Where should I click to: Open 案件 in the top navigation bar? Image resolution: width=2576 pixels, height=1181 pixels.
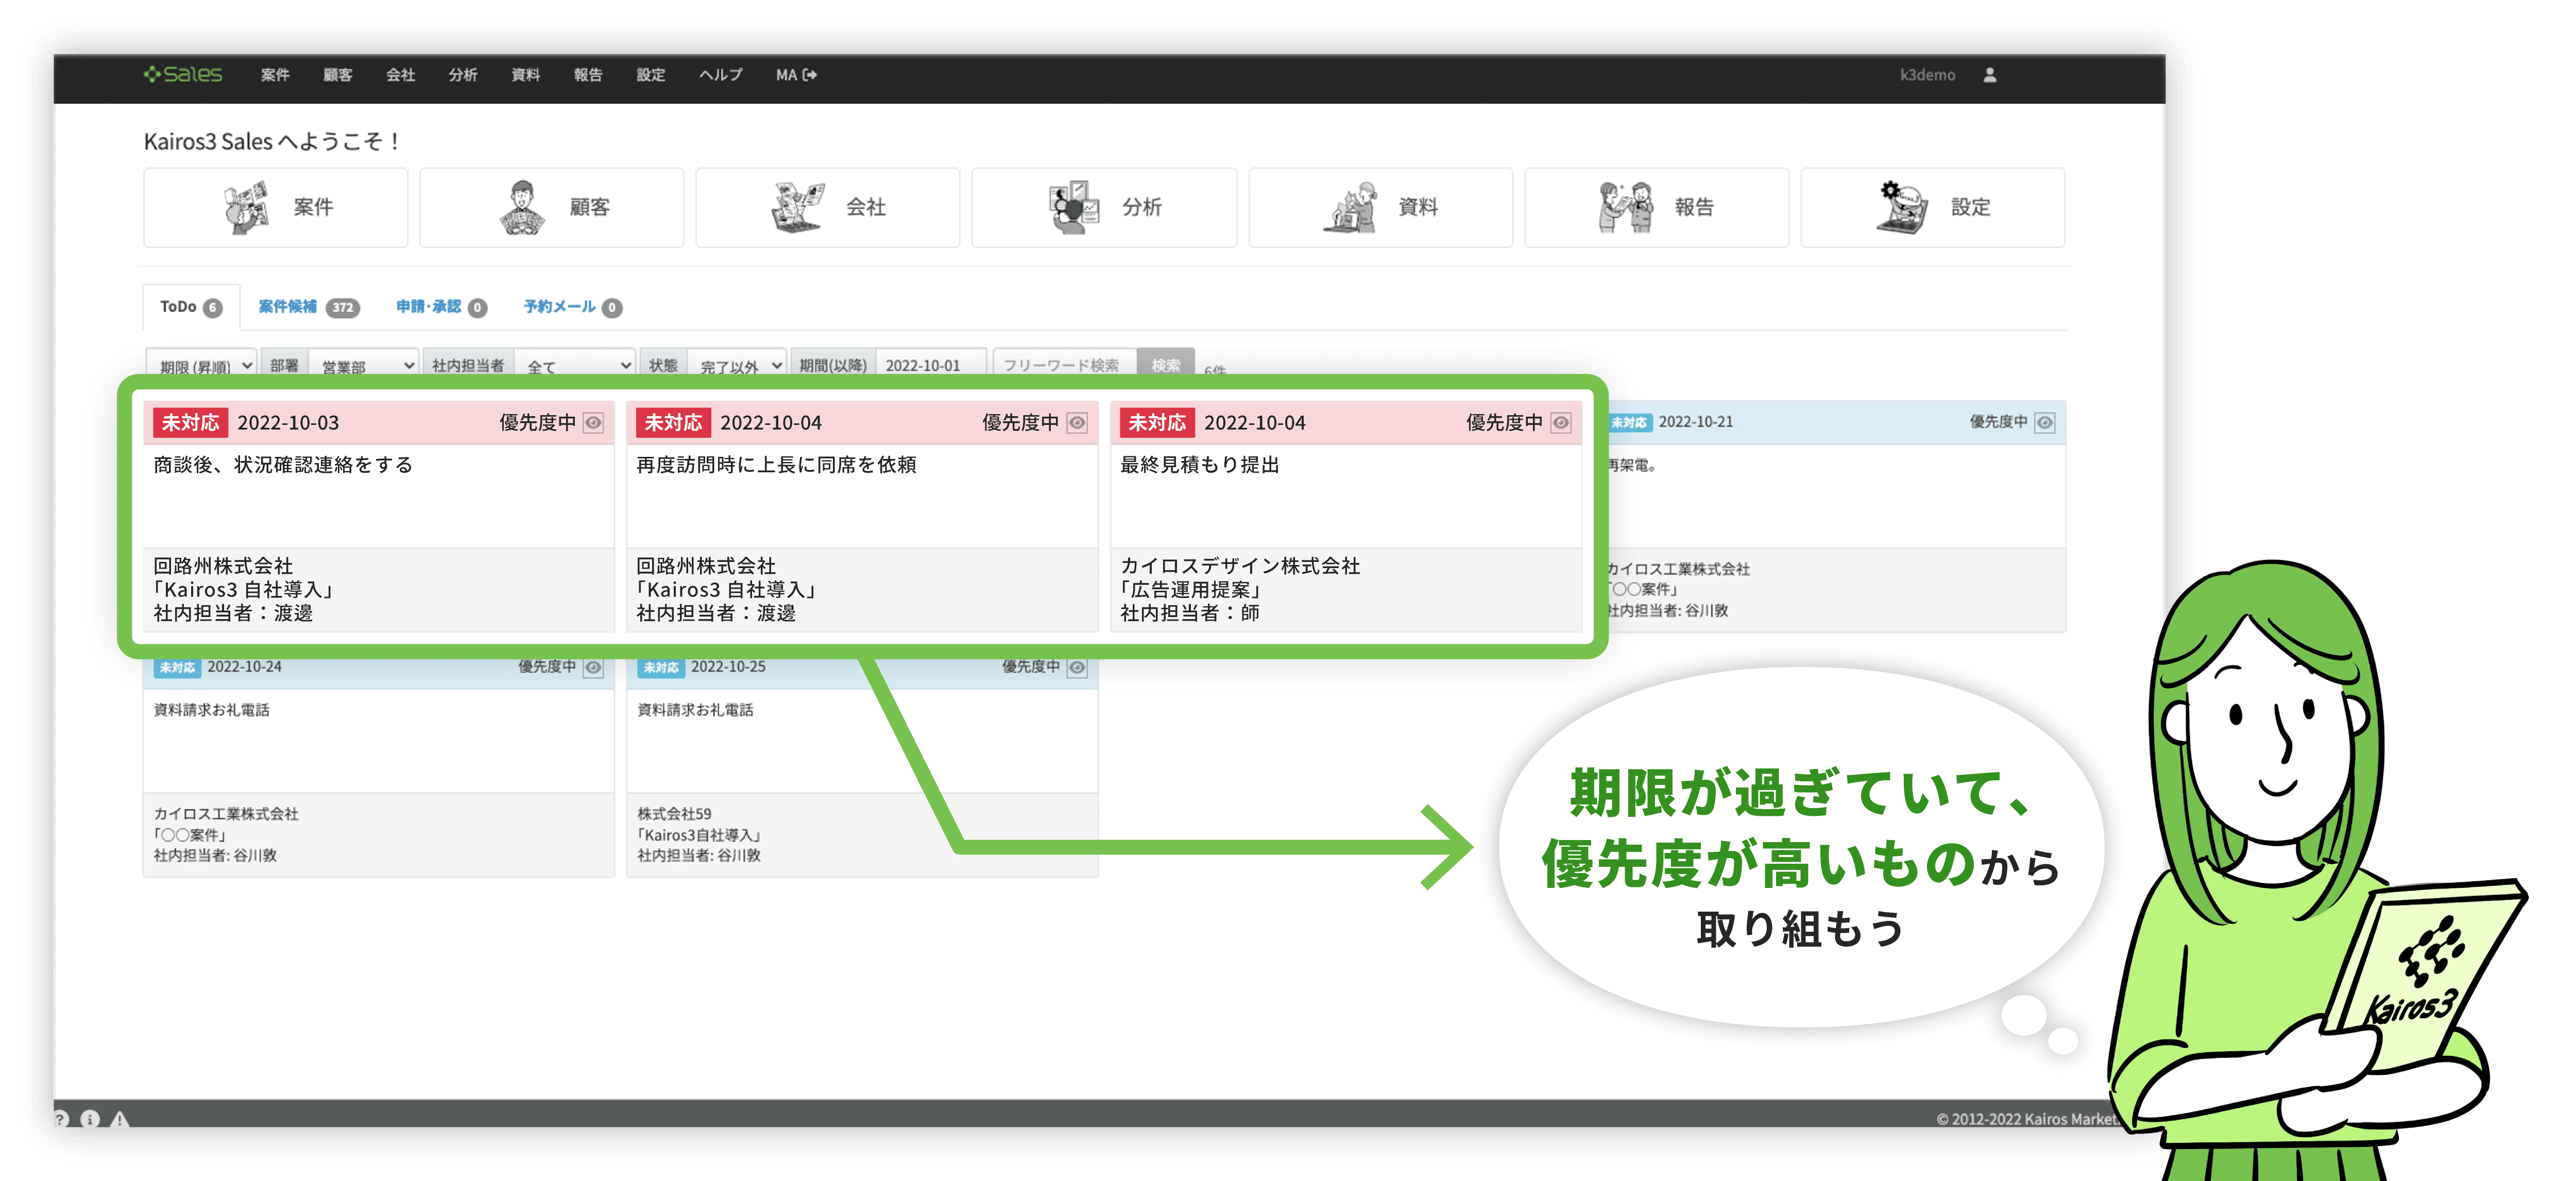point(275,75)
